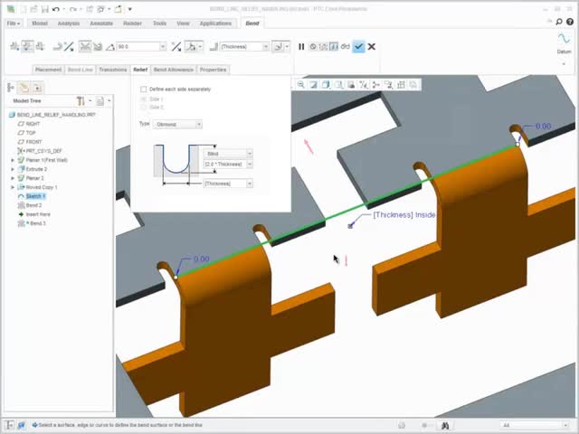
Task: Open the radius dimension side dropdown
Action: 287,46
